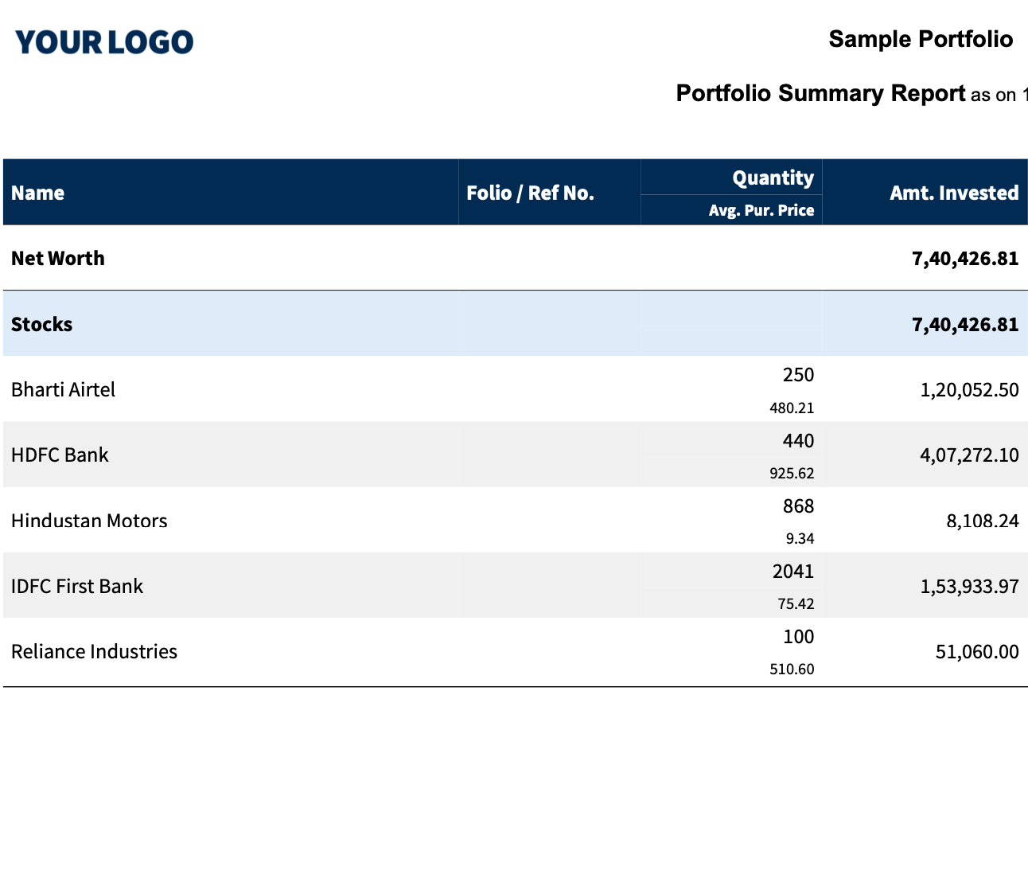The image size is (1028, 890).
Task: Click HDFC Bank average price 925.62
Action: pos(792,473)
